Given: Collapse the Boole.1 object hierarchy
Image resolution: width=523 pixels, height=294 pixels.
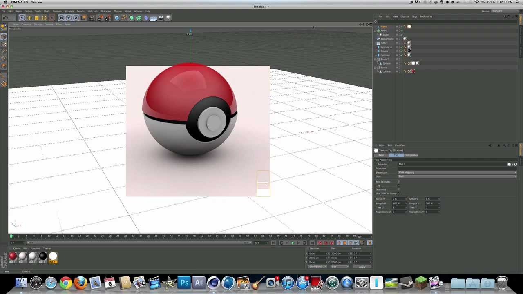Looking at the screenshot, I should click(376, 59).
